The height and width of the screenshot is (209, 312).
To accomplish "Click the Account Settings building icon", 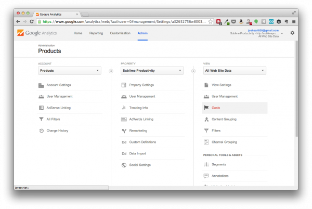I will 41,85.
